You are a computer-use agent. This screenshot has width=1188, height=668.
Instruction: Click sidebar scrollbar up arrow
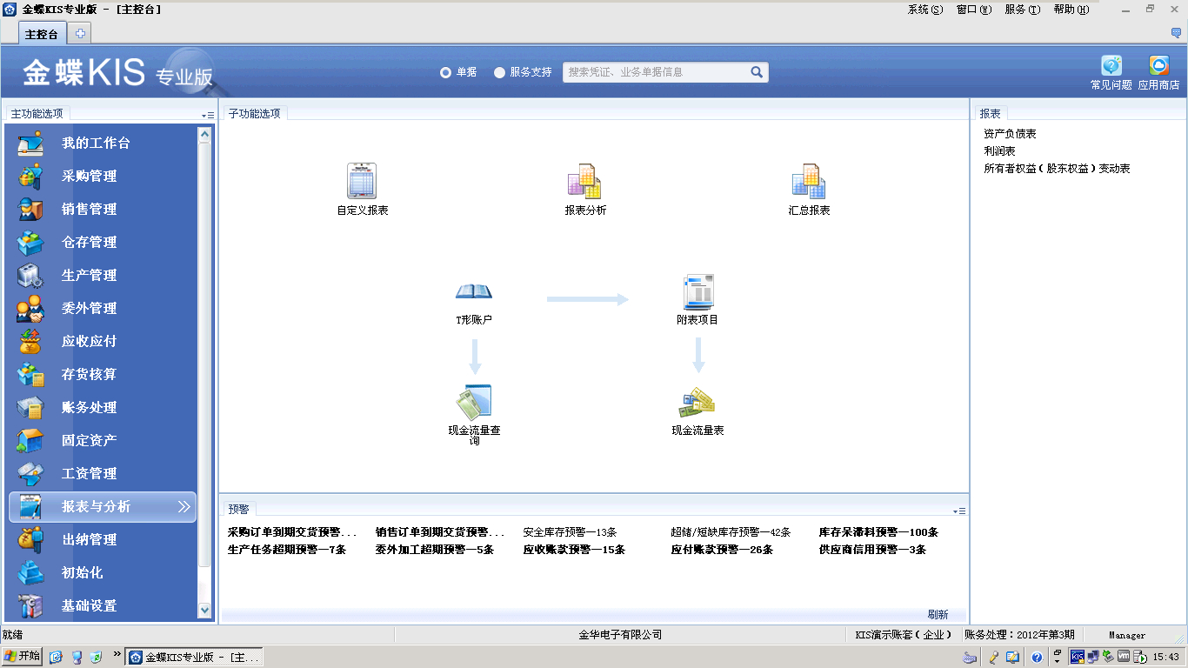205,134
